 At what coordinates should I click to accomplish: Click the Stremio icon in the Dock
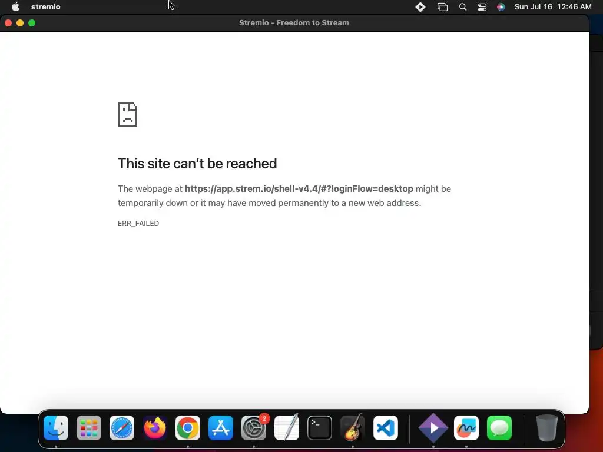tap(433, 428)
